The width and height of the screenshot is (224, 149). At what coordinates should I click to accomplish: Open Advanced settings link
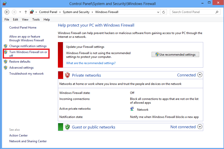coord(21,68)
